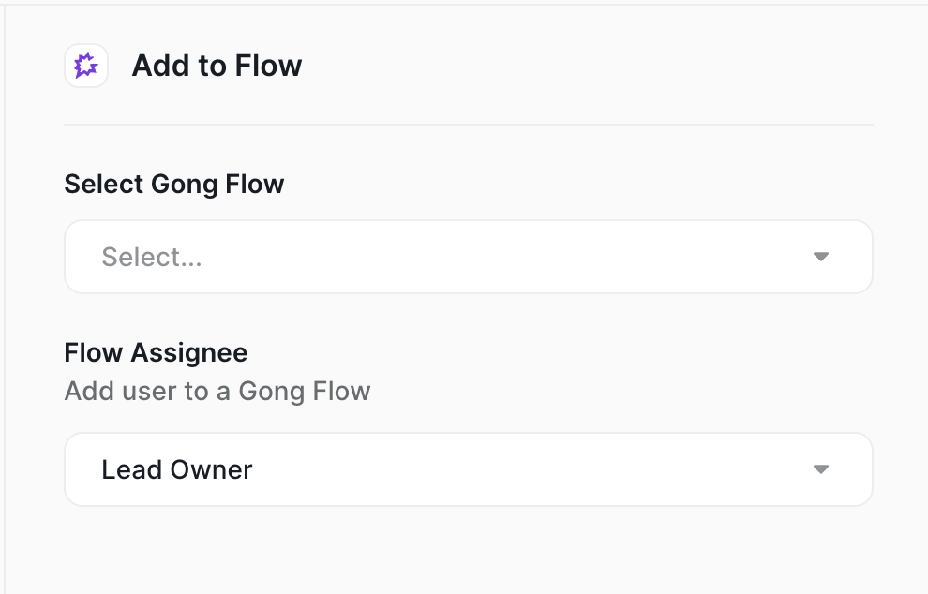Click the Gong starburst logo icon
Screen dimensions: 928x594
point(86,66)
